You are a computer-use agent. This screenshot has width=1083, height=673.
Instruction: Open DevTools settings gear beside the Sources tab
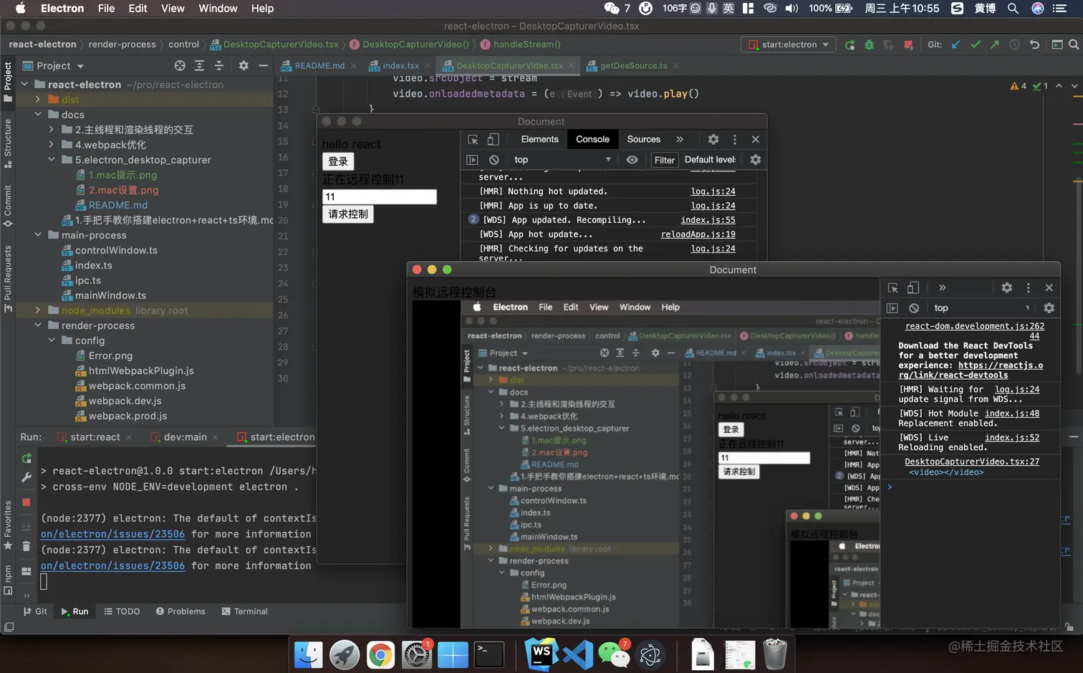tap(713, 139)
